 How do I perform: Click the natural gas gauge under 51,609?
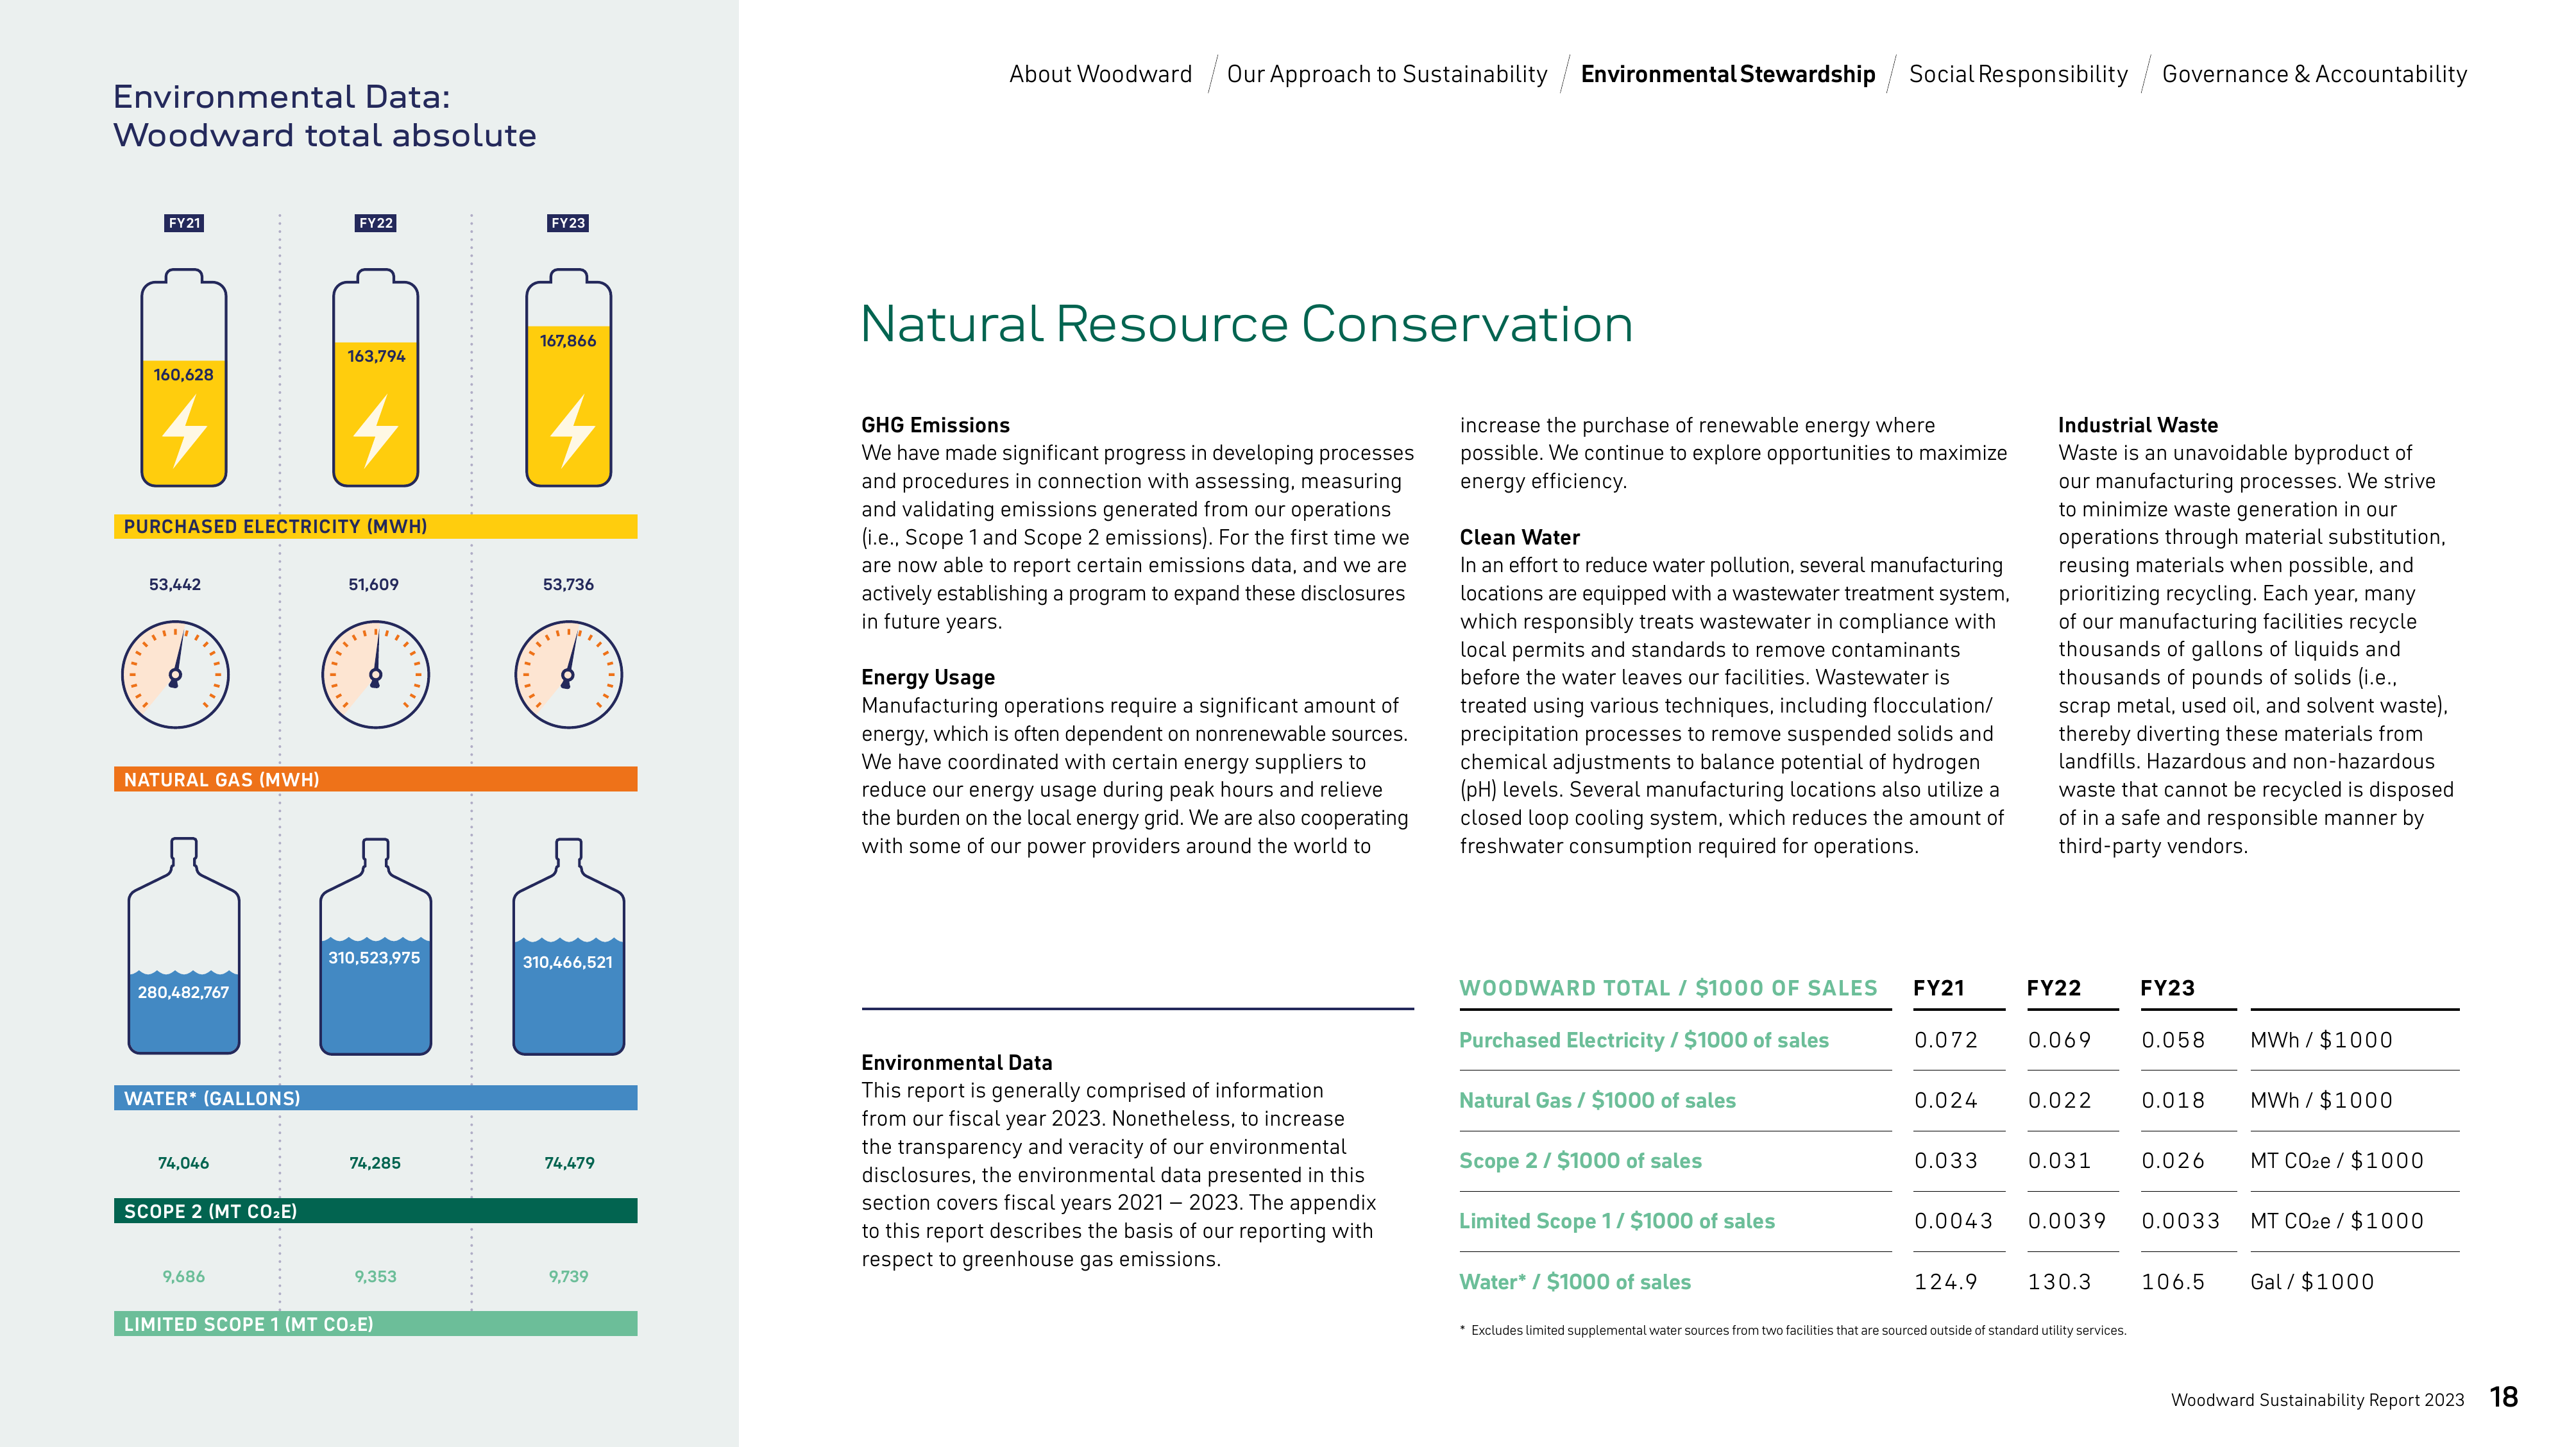(x=376, y=674)
